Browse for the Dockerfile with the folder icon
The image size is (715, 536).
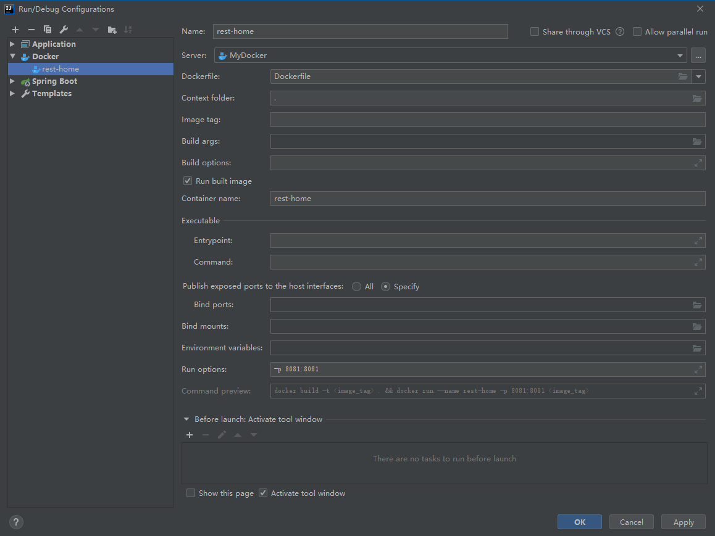[x=683, y=76]
